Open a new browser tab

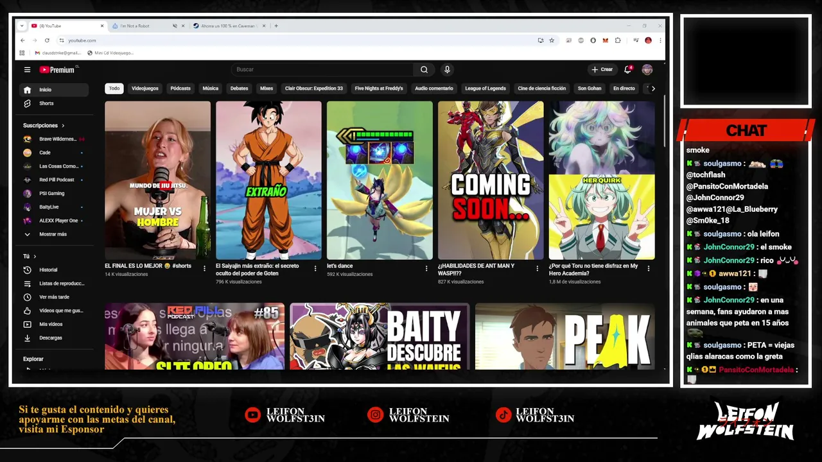[276, 26]
